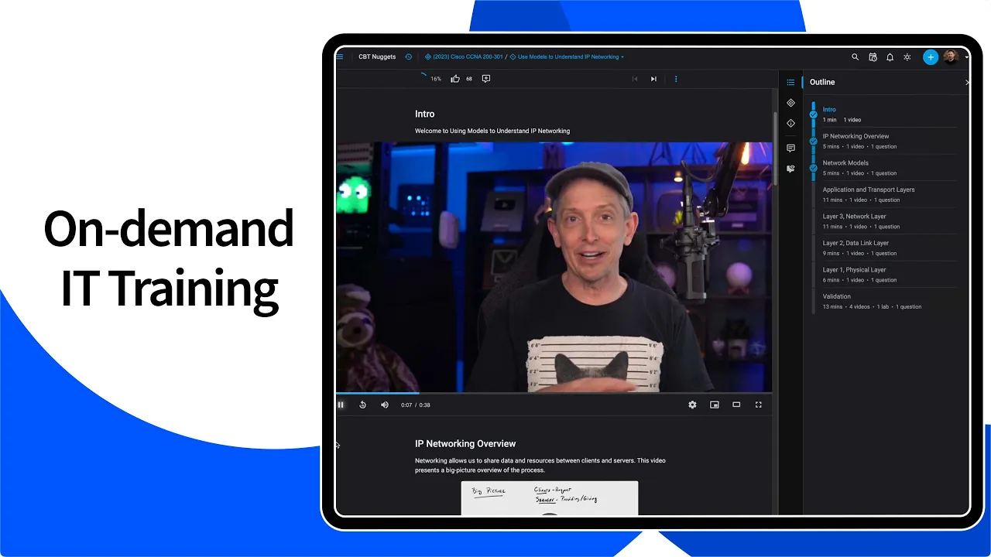This screenshot has height=557, width=991.
Task: Open the user profile avatar
Action: point(951,57)
